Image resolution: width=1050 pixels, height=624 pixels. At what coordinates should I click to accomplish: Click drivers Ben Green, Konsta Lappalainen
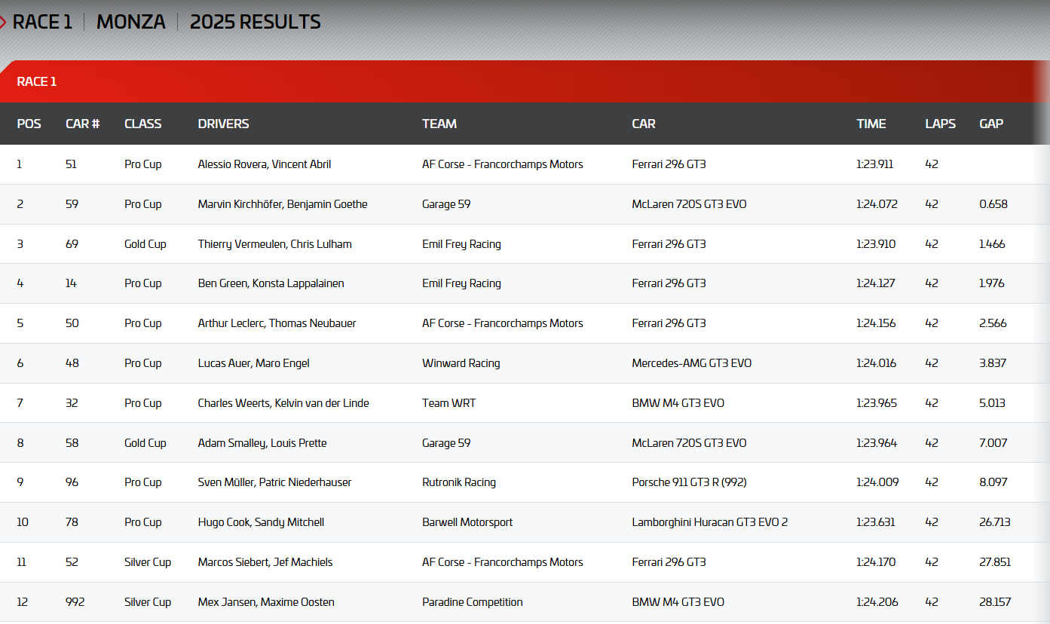[x=271, y=283]
